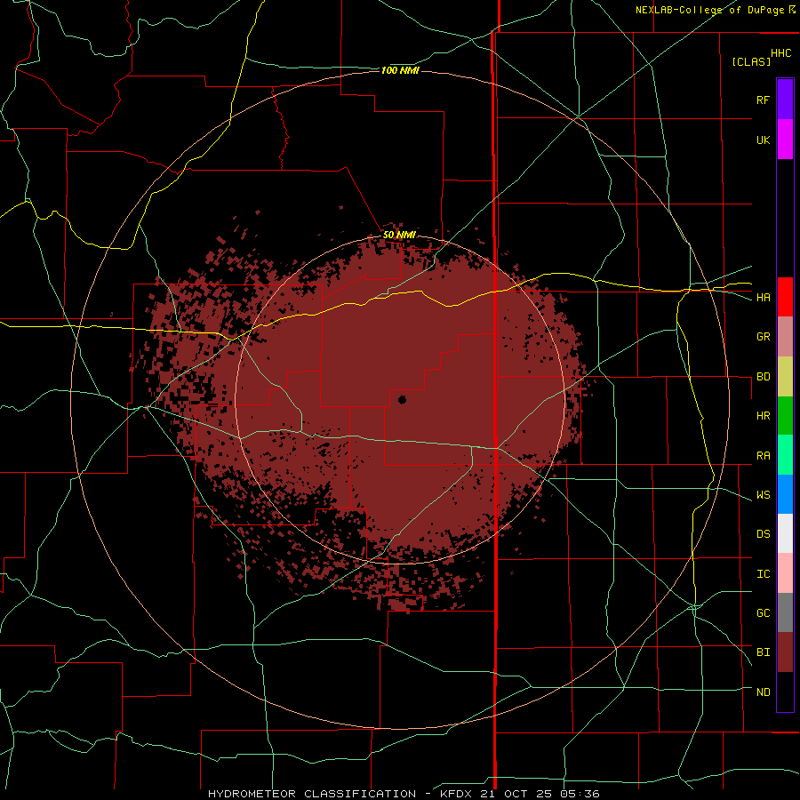800x800 pixels.
Task: Click the [CLAS] legend heading
Action: click(x=751, y=61)
